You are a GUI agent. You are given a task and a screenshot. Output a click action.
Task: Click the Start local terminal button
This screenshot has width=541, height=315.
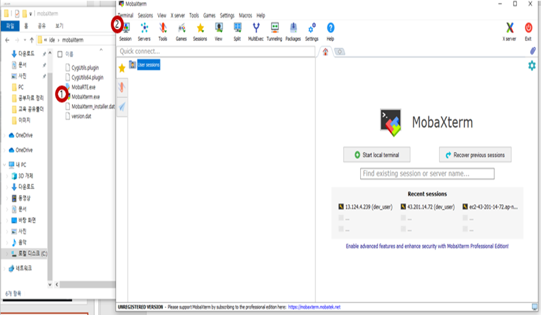pyautogui.click(x=377, y=155)
